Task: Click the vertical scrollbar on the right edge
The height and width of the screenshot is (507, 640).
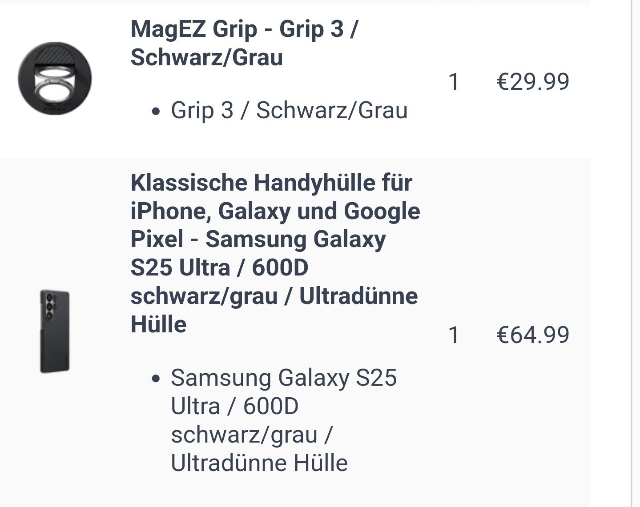Action: 632,253
